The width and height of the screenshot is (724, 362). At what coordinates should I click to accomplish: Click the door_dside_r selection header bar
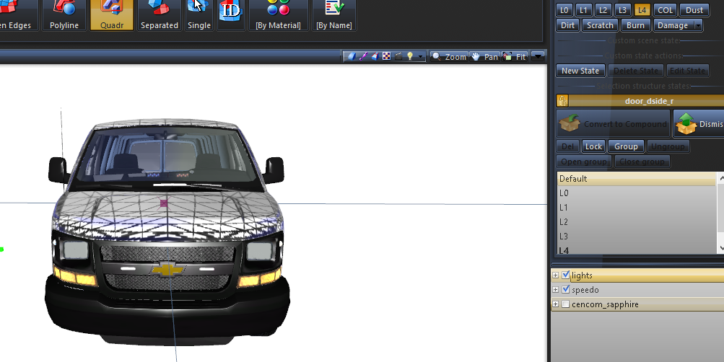pyautogui.click(x=646, y=101)
